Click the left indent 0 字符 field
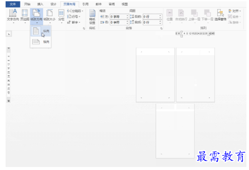Screen dimensions: 249x170 (118, 17)
